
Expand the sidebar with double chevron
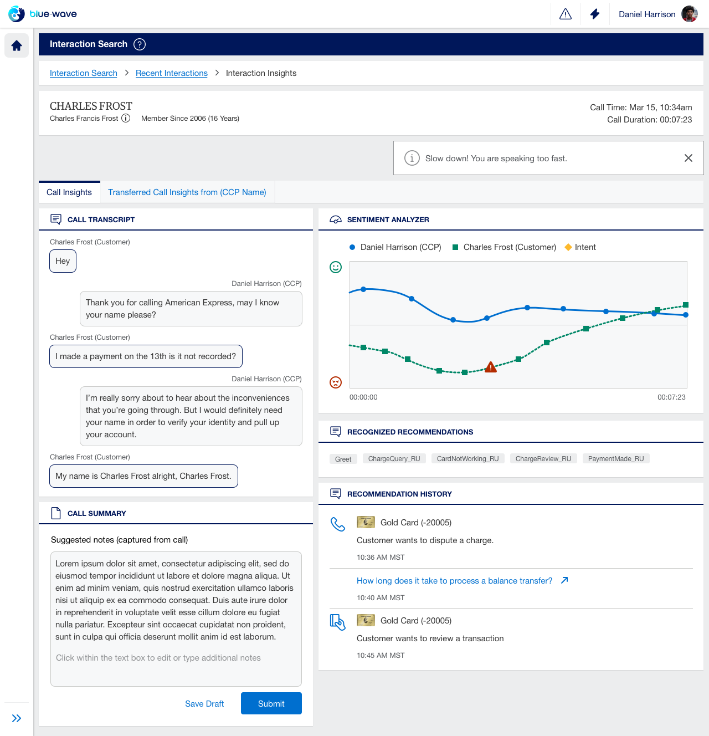(17, 718)
